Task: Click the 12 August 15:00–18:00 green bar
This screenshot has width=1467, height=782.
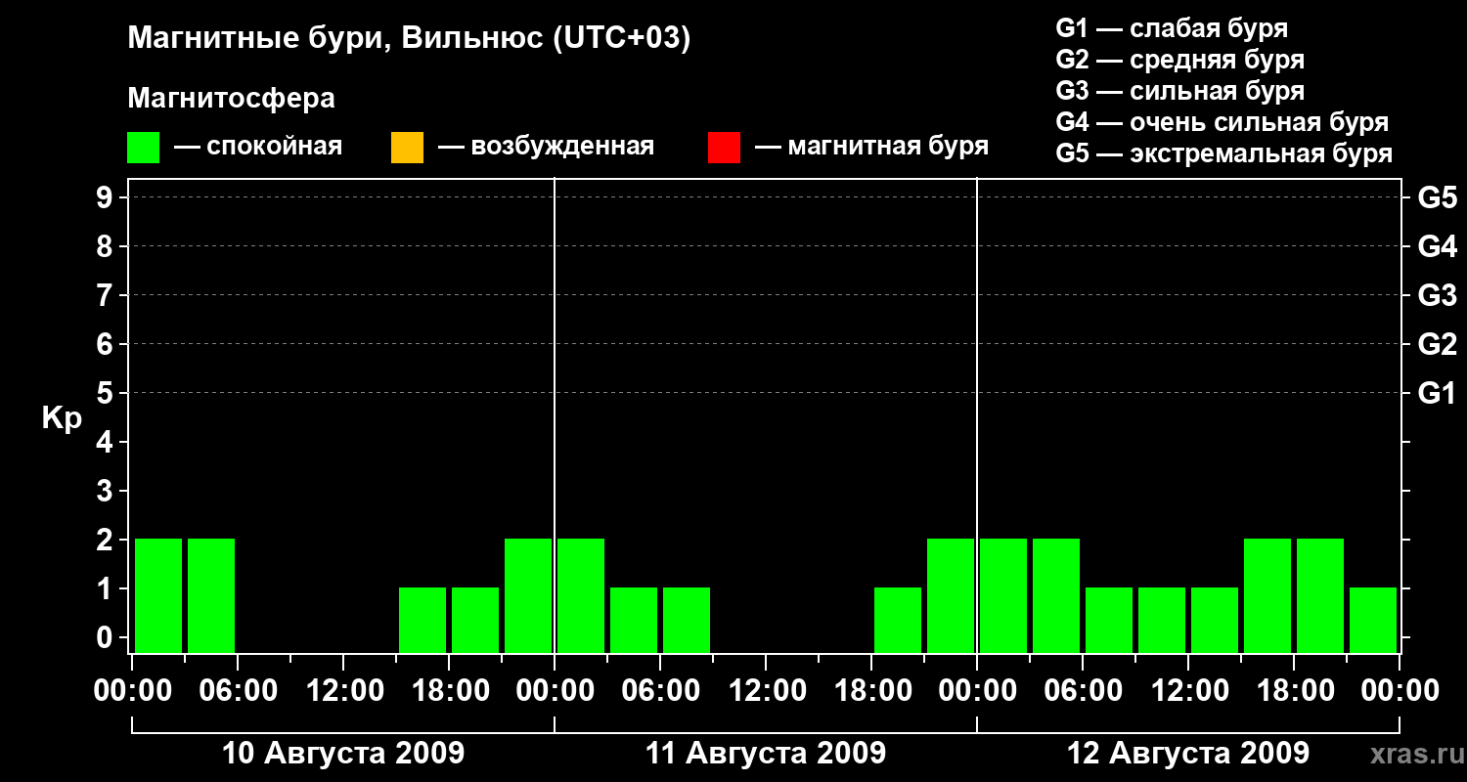Action: pos(1267,595)
